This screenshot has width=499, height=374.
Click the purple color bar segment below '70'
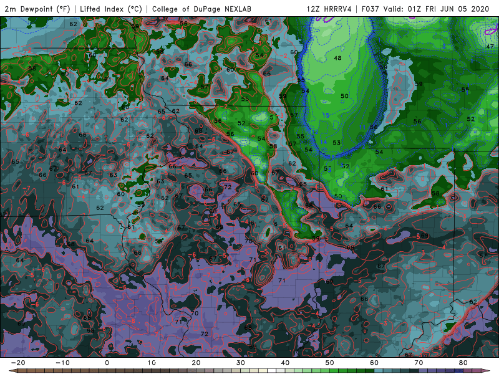[422, 371]
